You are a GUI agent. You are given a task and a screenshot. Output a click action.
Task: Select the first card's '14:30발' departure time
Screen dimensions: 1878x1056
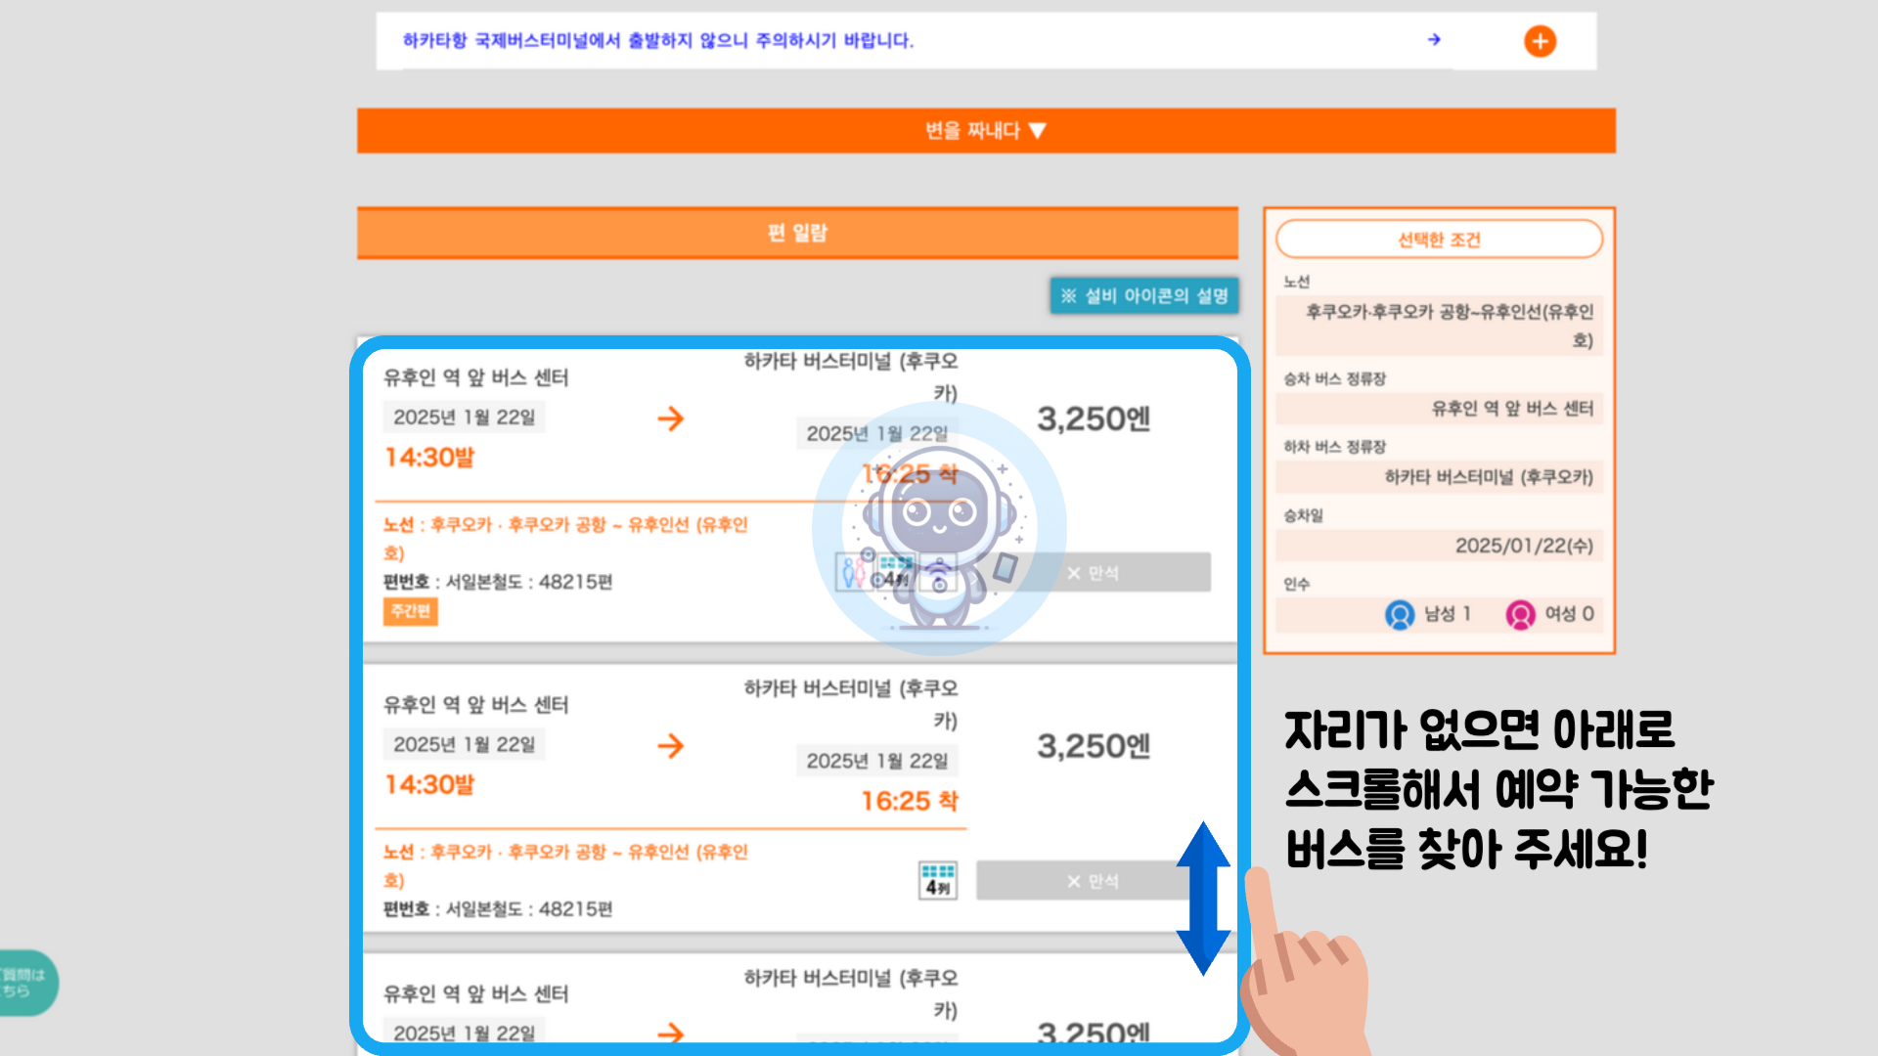(x=429, y=458)
